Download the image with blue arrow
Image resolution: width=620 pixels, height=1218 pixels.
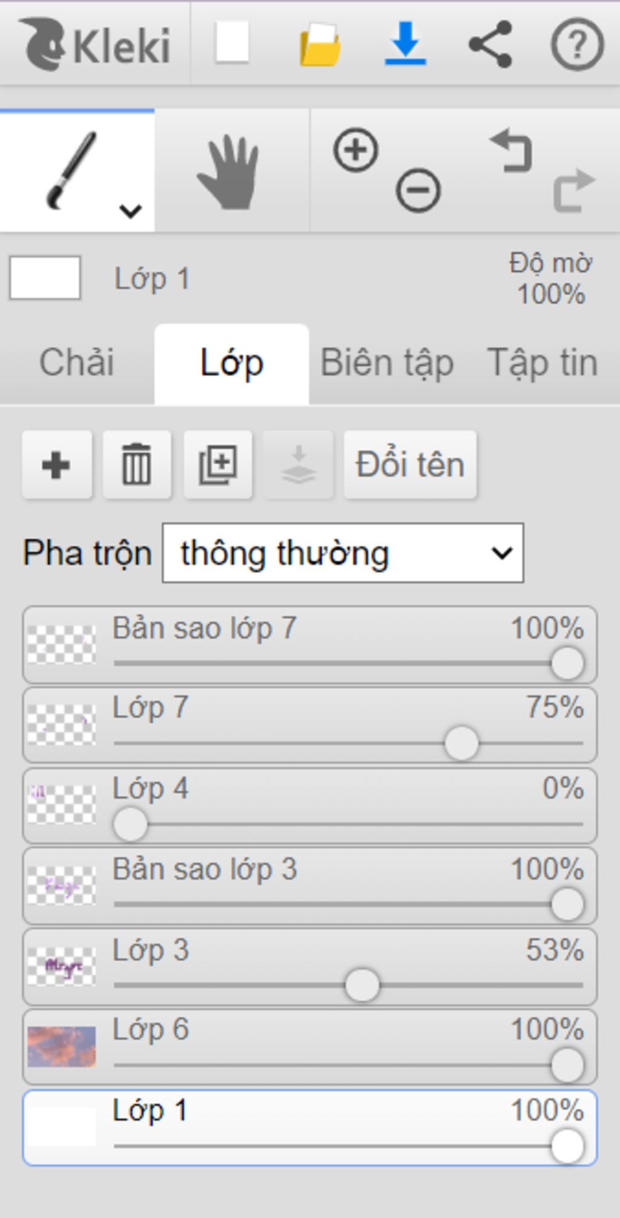(x=406, y=44)
